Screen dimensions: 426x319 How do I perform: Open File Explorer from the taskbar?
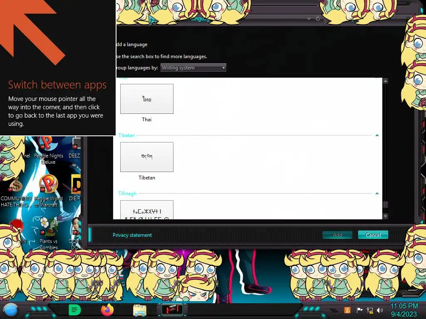[140, 310]
